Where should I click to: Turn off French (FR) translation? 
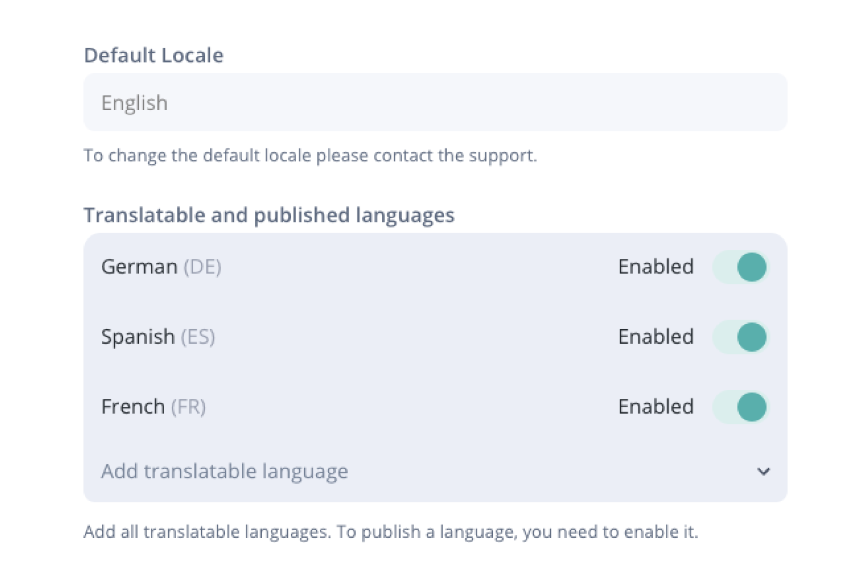[x=740, y=407]
